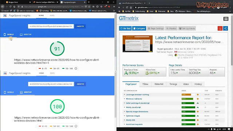Switch to YSlow tab in GTmetrix
The width and height of the screenshot is (233, 131).
click(x=145, y=84)
